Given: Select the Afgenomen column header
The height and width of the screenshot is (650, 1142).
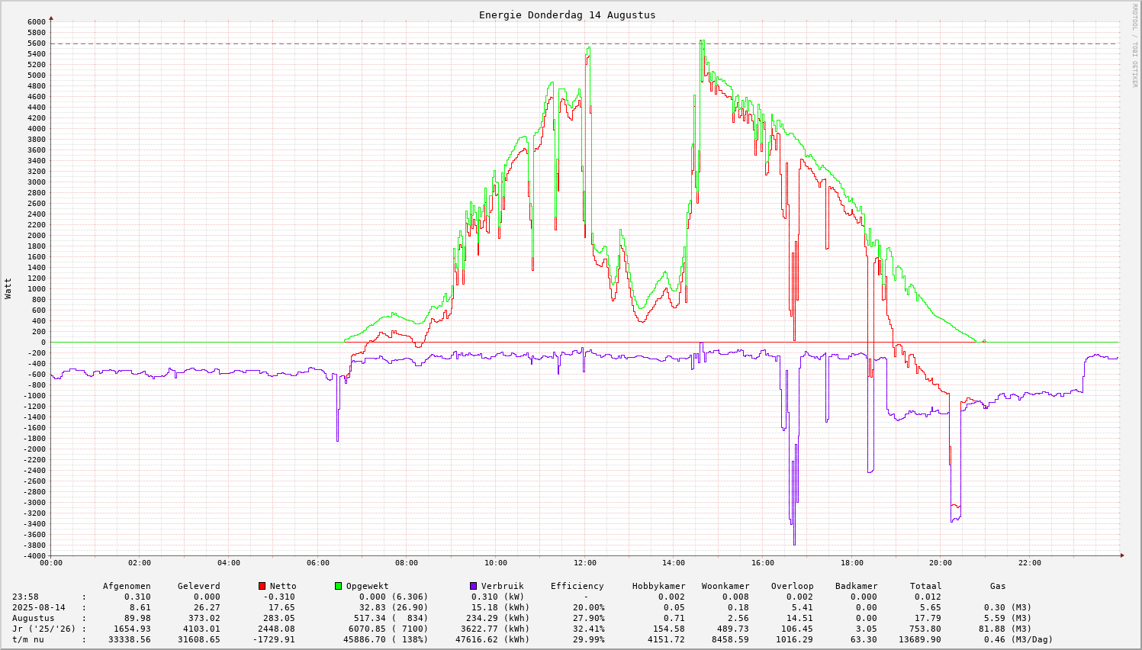Looking at the screenshot, I should coord(127,586).
